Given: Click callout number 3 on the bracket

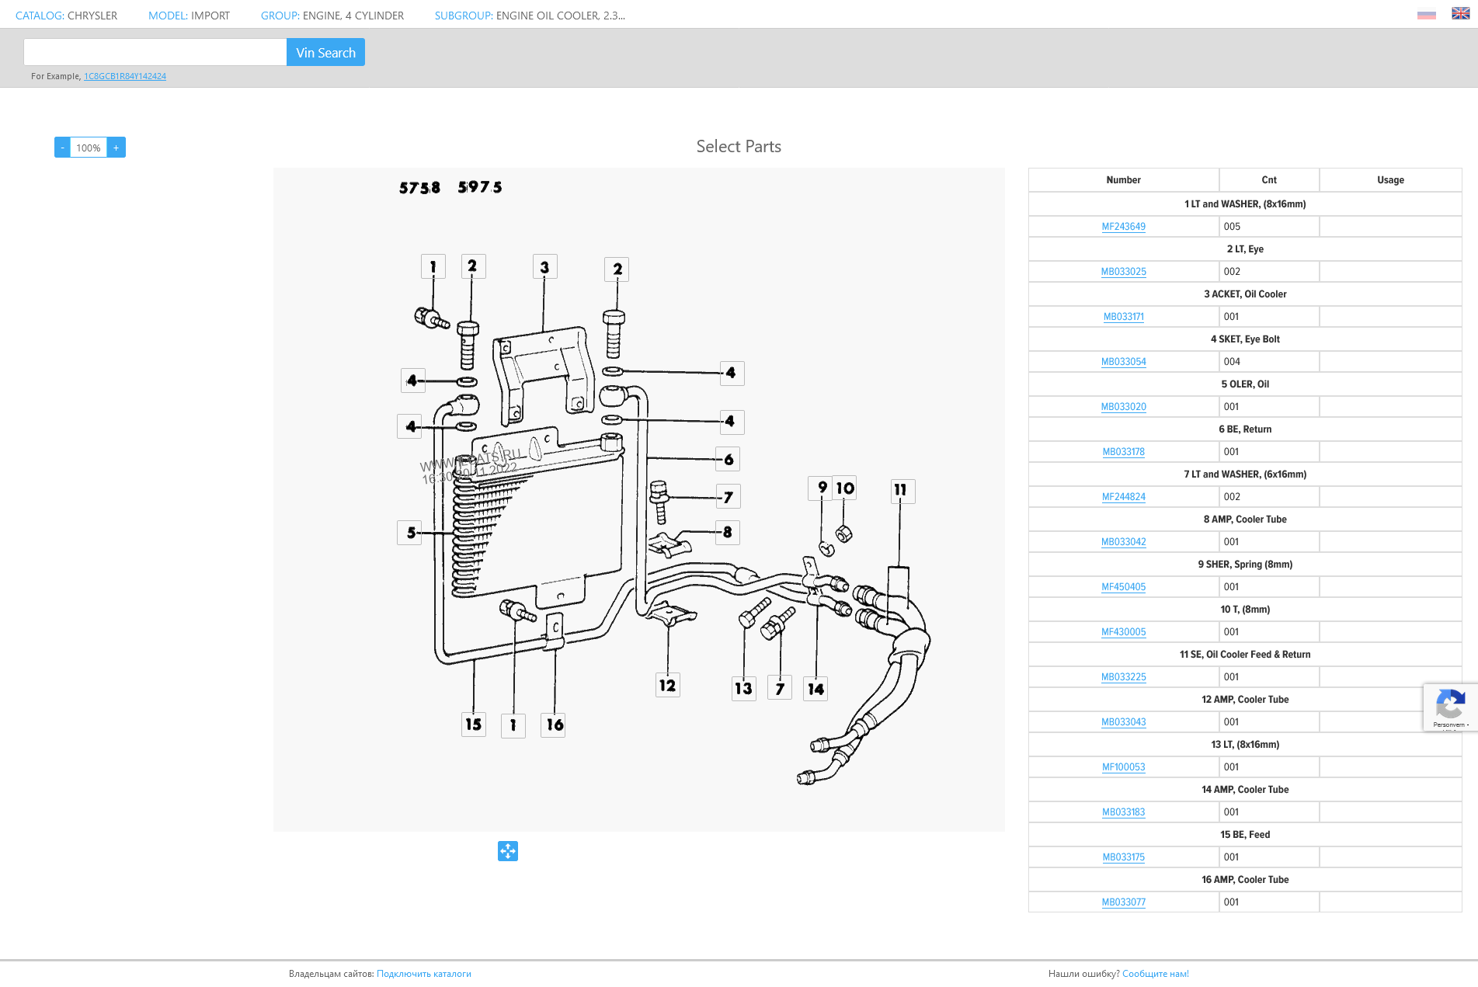Looking at the screenshot, I should [x=544, y=267].
